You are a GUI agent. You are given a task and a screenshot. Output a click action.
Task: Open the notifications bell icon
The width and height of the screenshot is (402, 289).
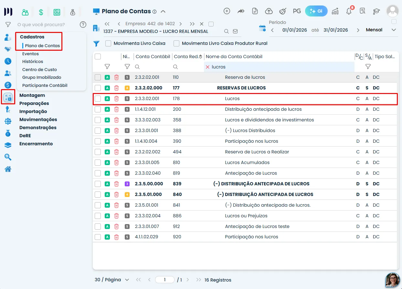349,11
